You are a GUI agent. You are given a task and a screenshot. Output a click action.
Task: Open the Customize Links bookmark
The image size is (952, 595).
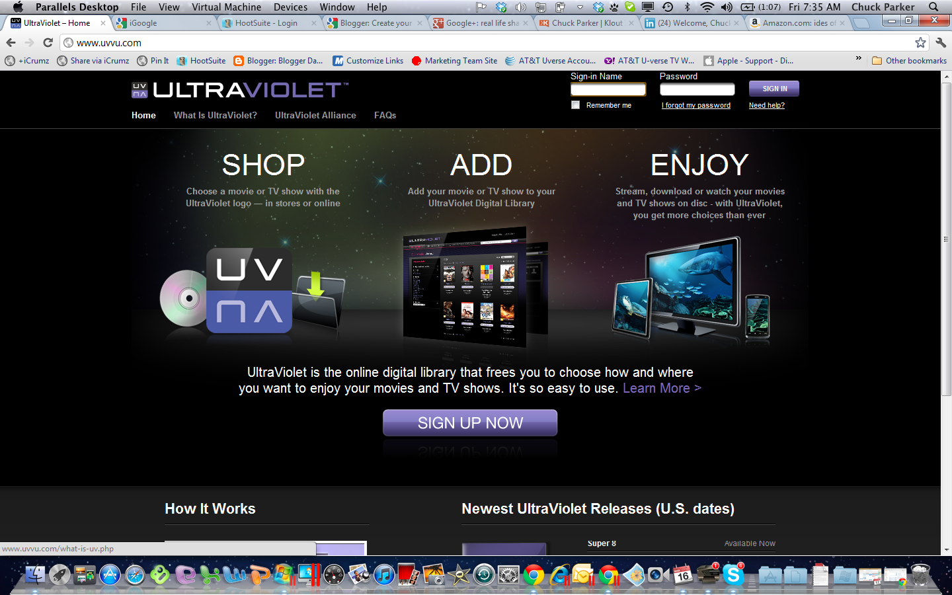(x=368, y=61)
